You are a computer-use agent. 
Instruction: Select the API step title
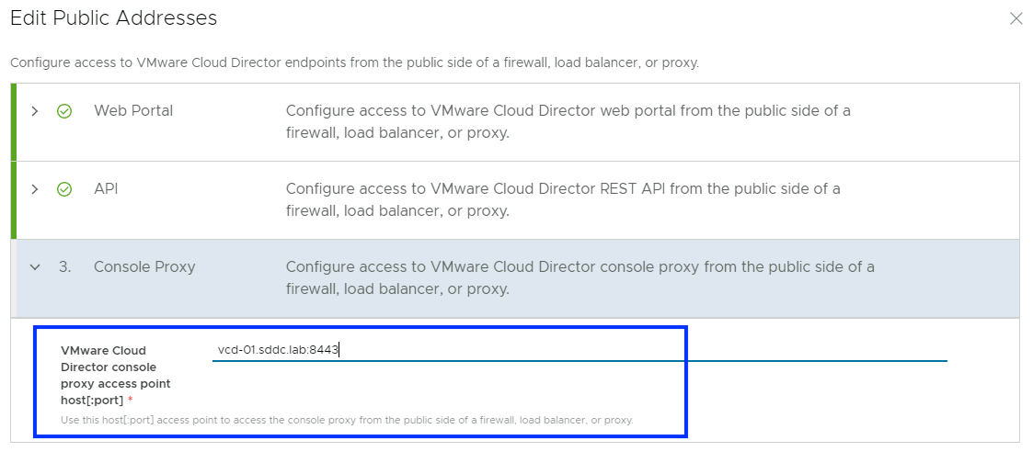(106, 189)
